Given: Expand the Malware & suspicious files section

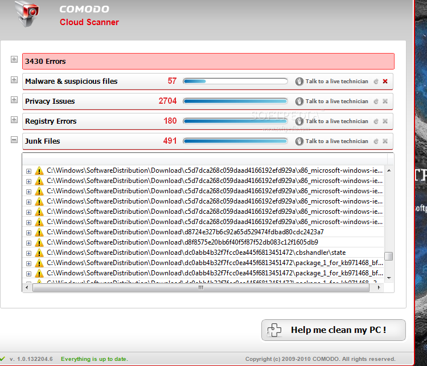Looking at the screenshot, I should point(14,80).
